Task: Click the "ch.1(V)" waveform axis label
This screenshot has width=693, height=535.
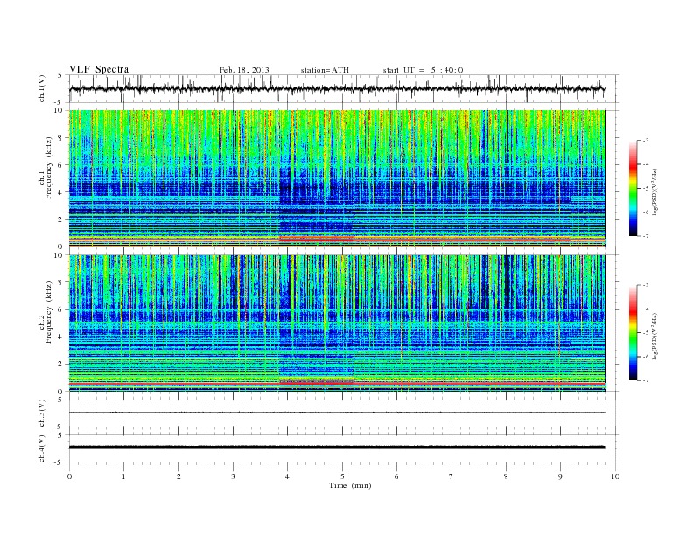Action: point(42,88)
